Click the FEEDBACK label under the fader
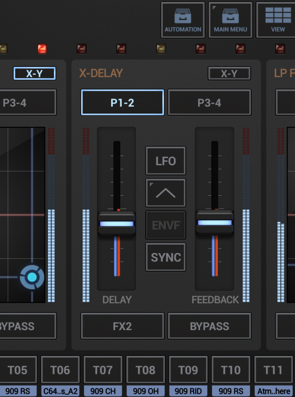This screenshot has height=397, width=295. pyautogui.click(x=215, y=300)
